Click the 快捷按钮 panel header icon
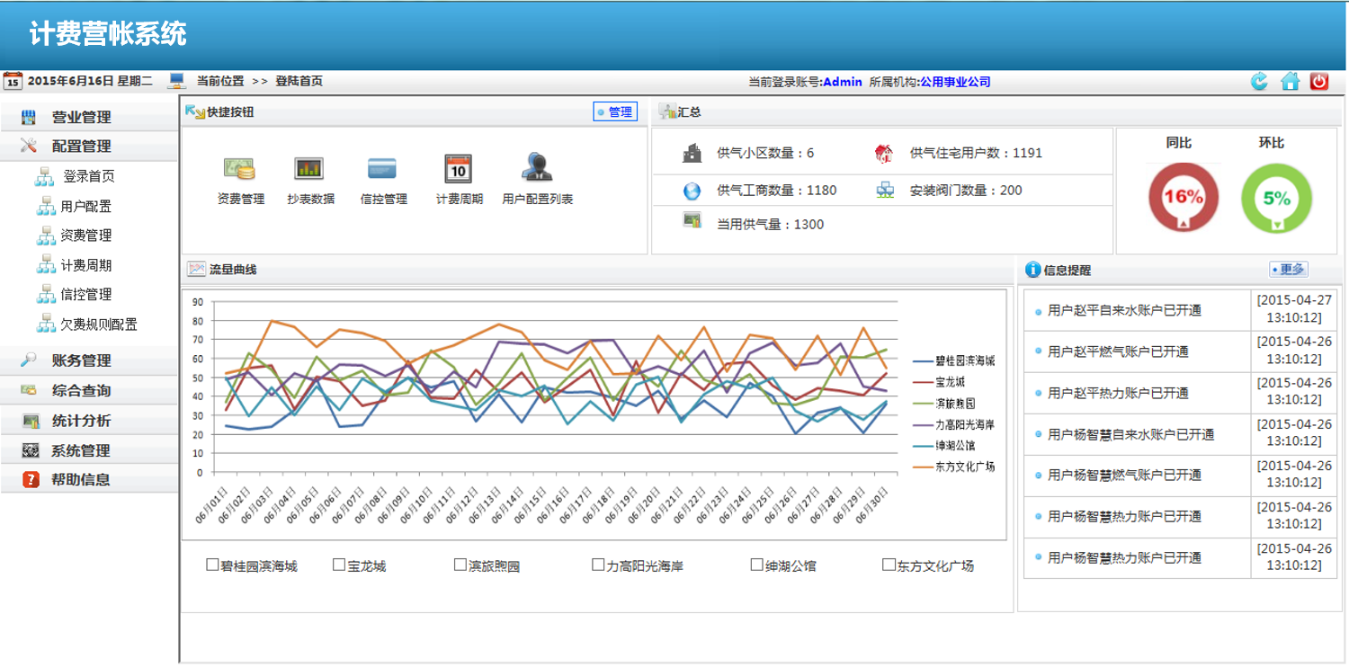 coord(194,111)
